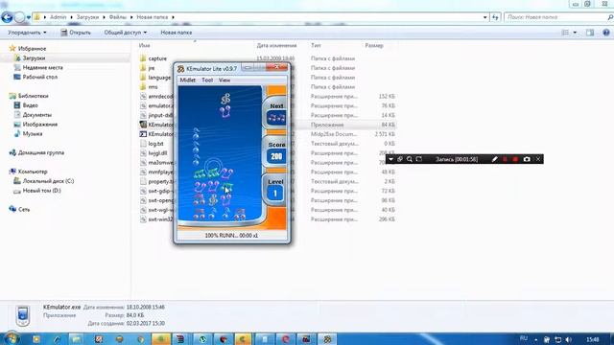Click the Explorer Back arrow button
Screen dimensions: 614x345
(x=7, y=17)
